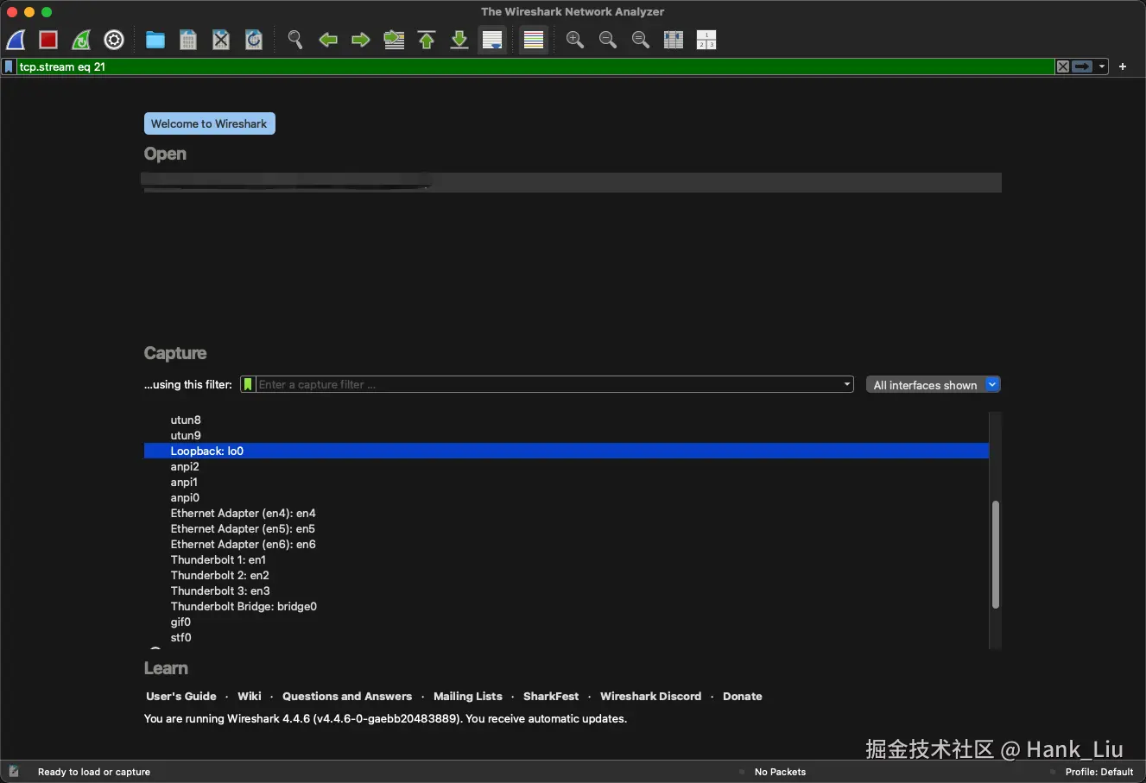Viewport: 1146px width, 783px height.
Task: Select the Thunderbolt 2: en2 interface
Action: (567, 576)
